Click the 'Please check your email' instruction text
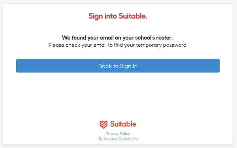Screen dimensions: 237x148 click(x=118, y=45)
